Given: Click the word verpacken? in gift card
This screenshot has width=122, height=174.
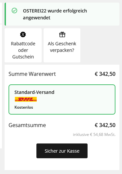Looking at the screenshot, I should [x=62, y=50].
